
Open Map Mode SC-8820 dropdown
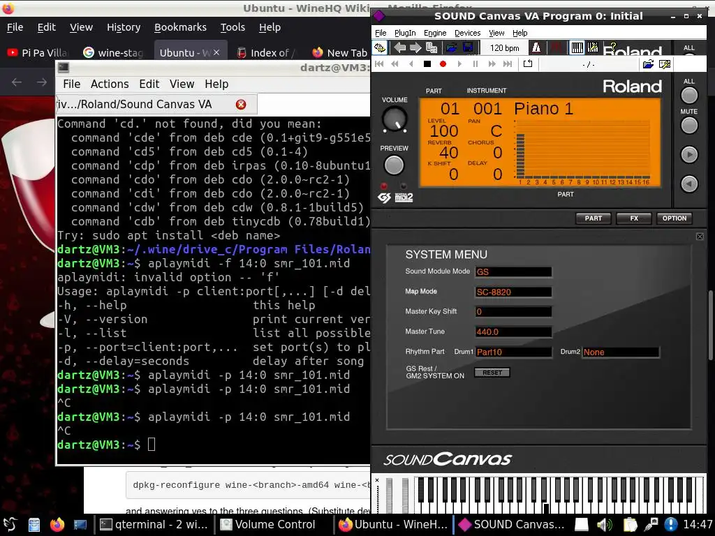point(513,292)
